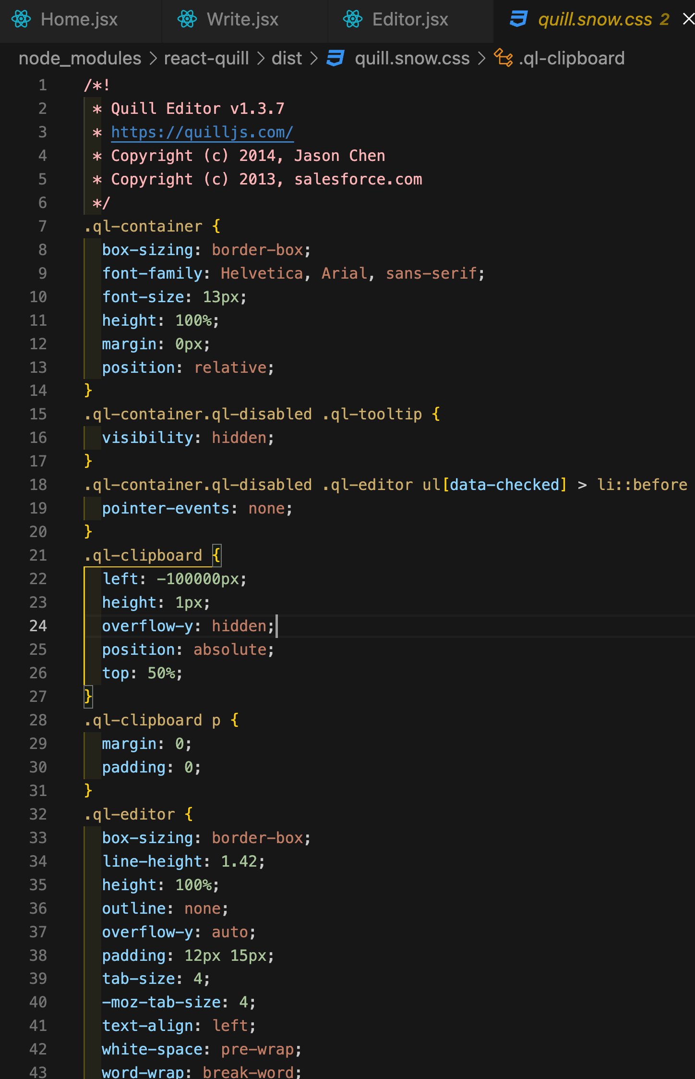Click 'white-space: pre-wrap;' declaration
Viewport: 695px width, 1079px height.
(x=202, y=1050)
